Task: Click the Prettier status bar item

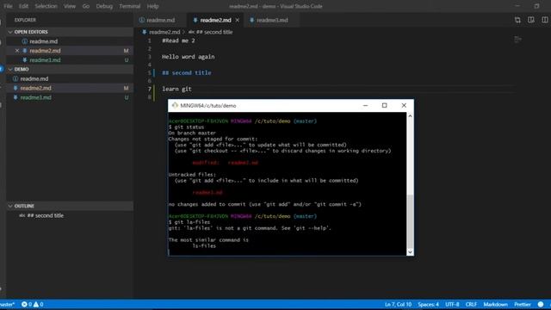Action: [x=523, y=304]
